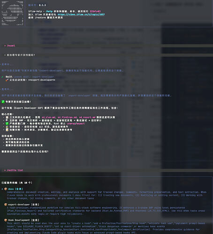Click the /restore command text

(x=40, y=18)
